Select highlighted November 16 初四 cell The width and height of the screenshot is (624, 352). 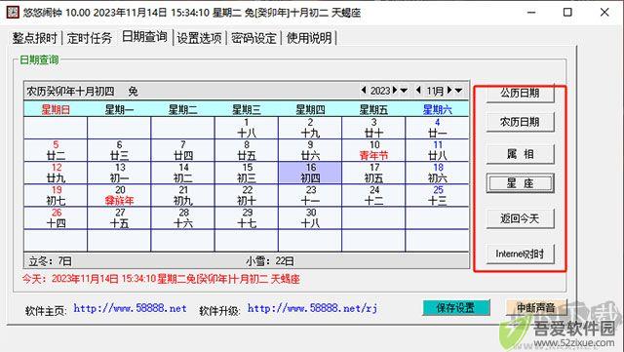[310, 173]
